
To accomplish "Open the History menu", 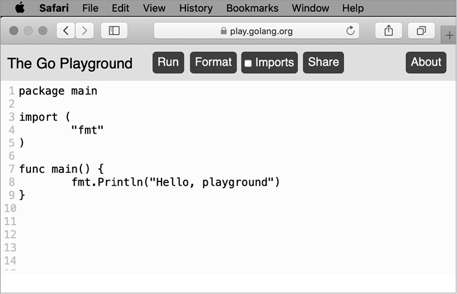I will [x=195, y=8].
